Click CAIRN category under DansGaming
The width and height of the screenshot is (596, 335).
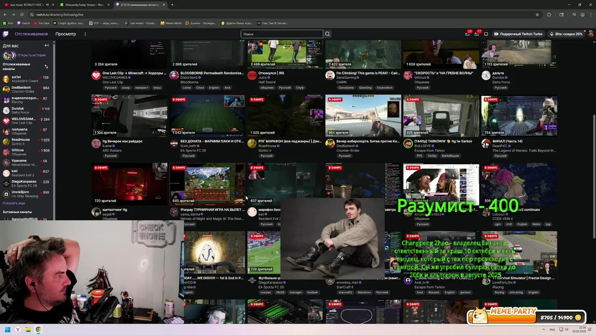[x=342, y=82]
